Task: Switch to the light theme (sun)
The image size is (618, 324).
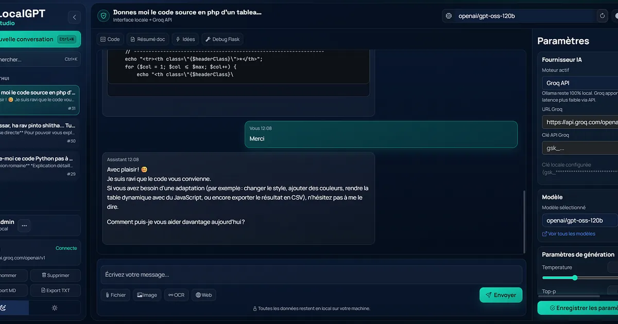Action: [55, 308]
